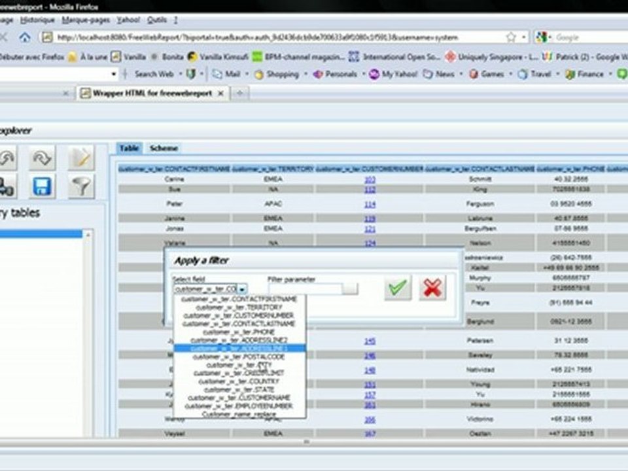Open the Vanilla bookmark
This screenshot has height=471, width=628.
coord(128,57)
